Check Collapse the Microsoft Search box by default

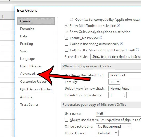[x=66, y=50]
